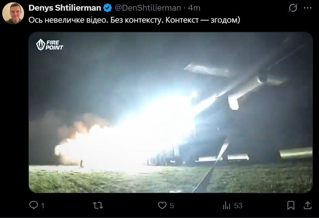Click the blue verified badge
This screenshot has width=319, height=218.
[107, 8]
